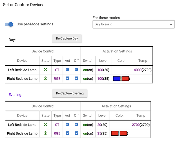Viewport: 177px width, 141px height.
Task: Click the CT type link in Evening table
Action: [57, 125]
